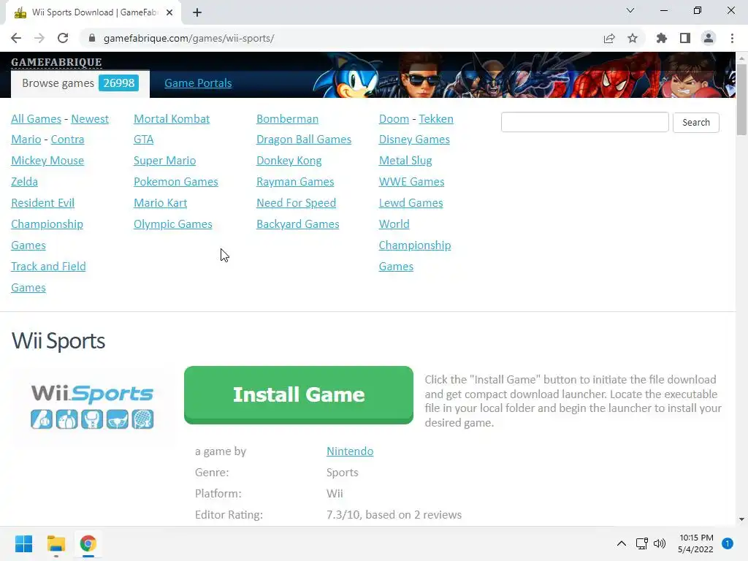Open the Super Mario link
The image size is (748, 561).
pyautogui.click(x=164, y=161)
